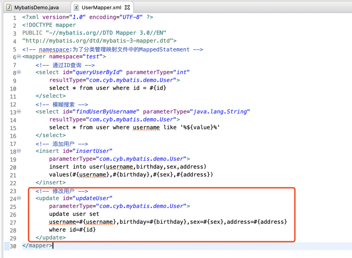This screenshot has height=258, width=352.
Task: Click the resultType value on line 14
Action: pyautogui.click(x=131, y=120)
